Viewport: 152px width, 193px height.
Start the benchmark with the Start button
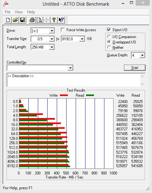pyautogui.click(x=135, y=68)
